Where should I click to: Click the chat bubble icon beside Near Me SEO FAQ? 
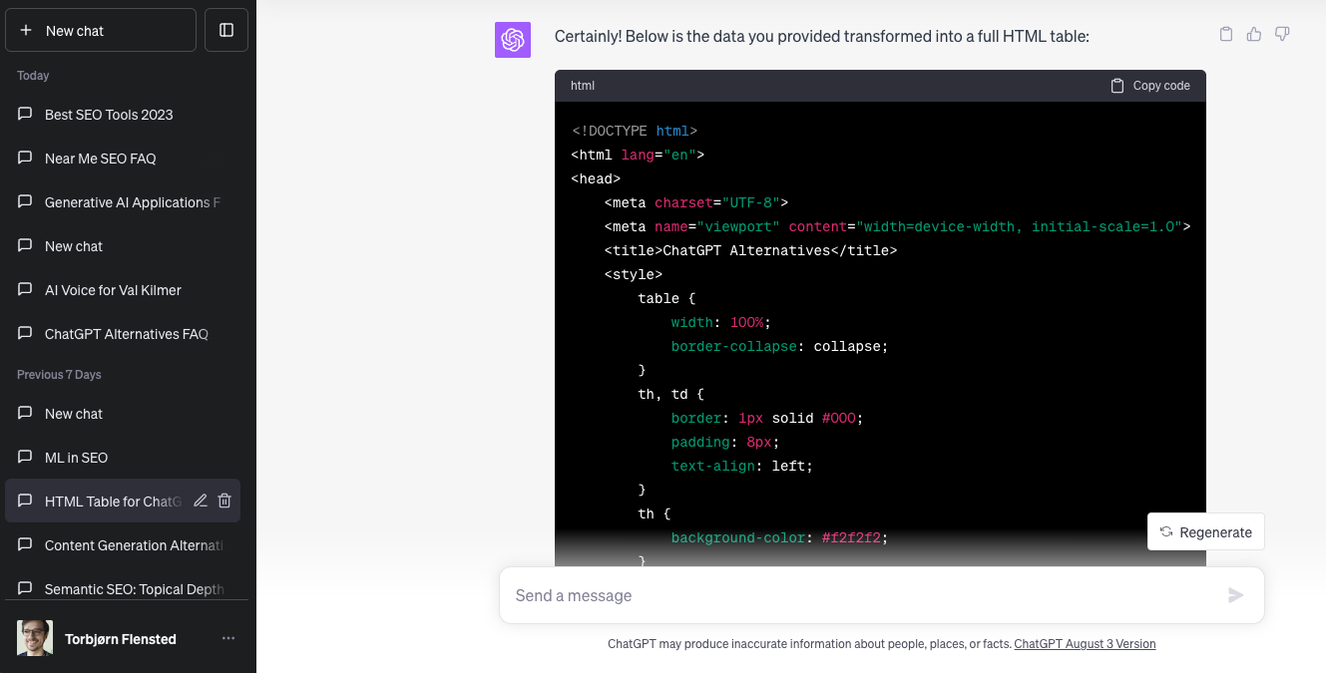coord(25,158)
